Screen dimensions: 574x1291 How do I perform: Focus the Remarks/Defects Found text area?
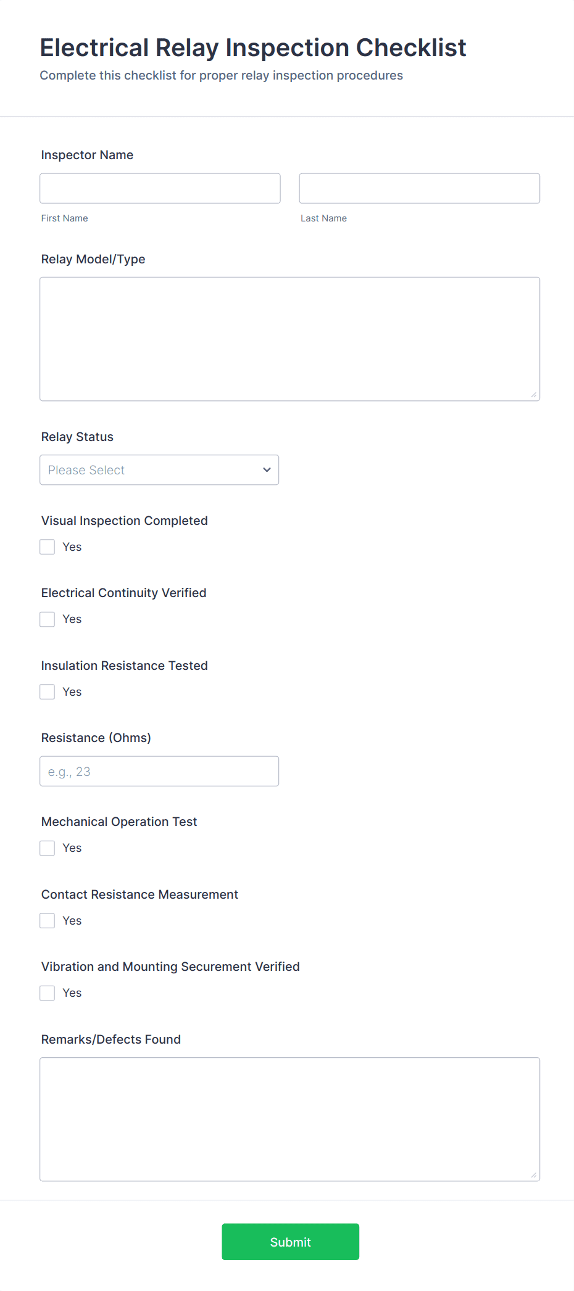coord(289,1119)
